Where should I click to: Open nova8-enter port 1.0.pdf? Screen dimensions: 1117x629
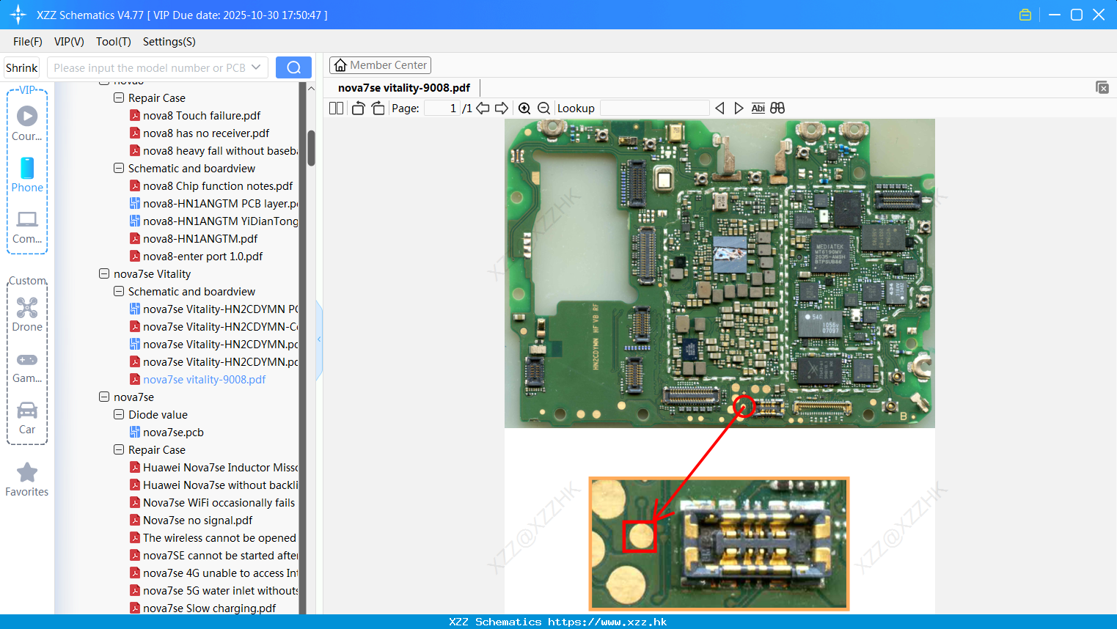tap(202, 257)
